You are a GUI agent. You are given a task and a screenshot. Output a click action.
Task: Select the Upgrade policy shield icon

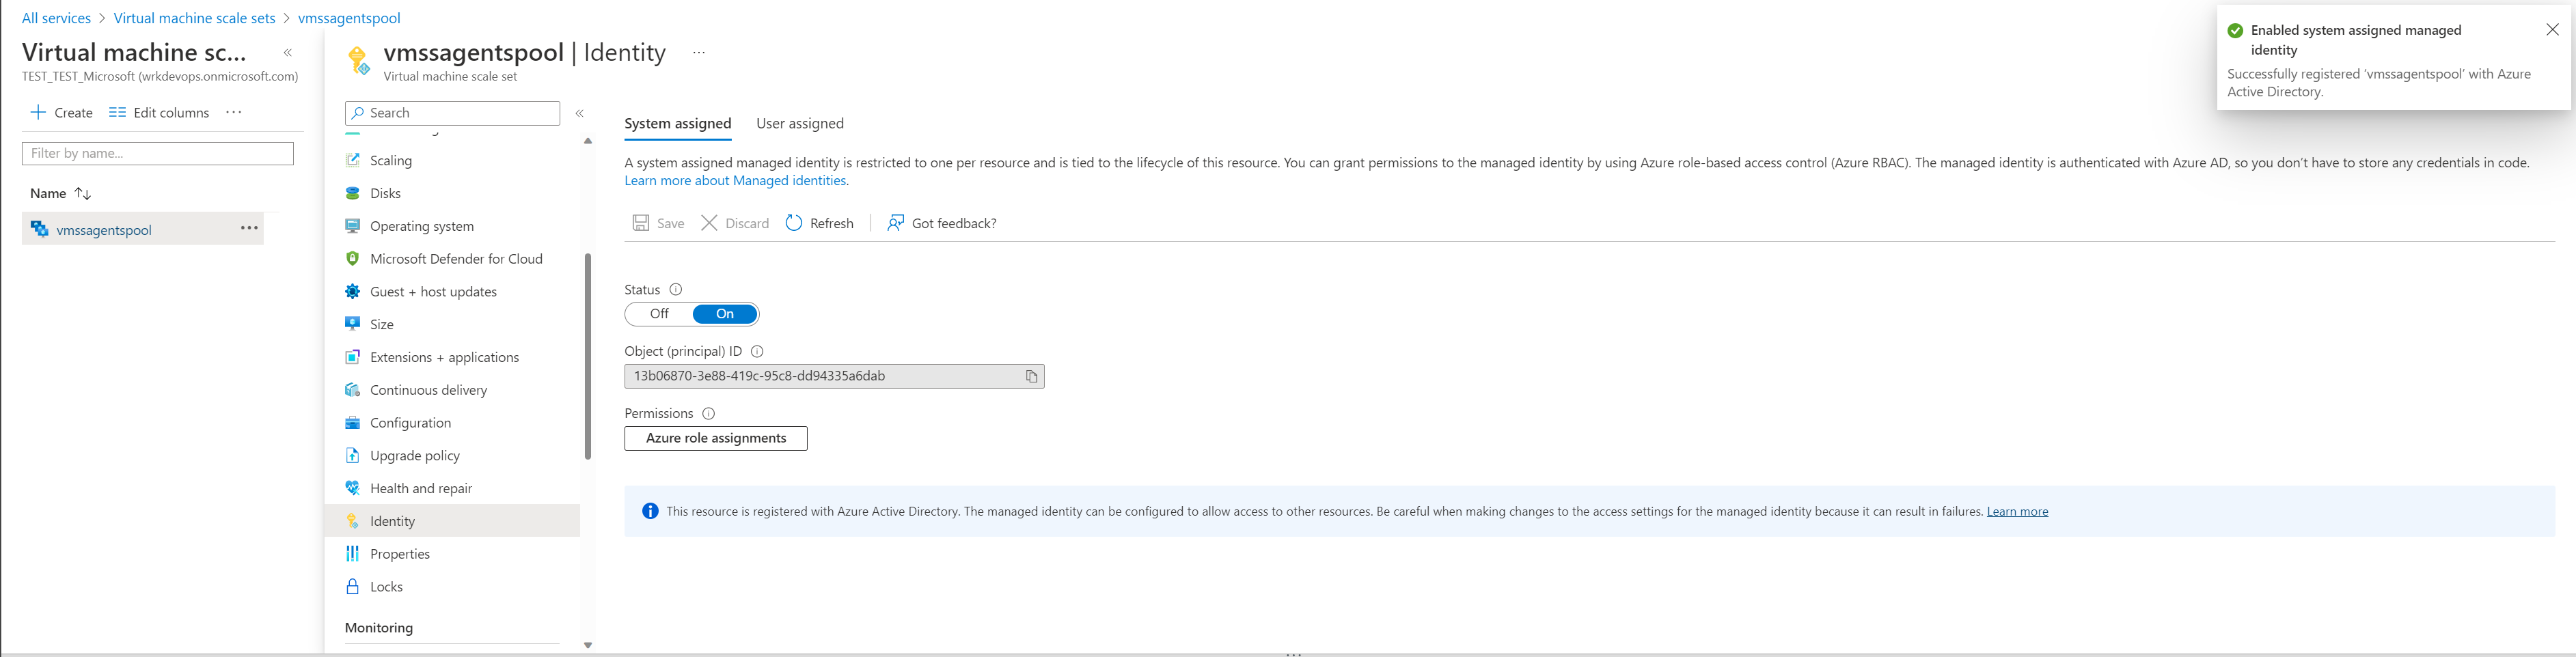(352, 455)
